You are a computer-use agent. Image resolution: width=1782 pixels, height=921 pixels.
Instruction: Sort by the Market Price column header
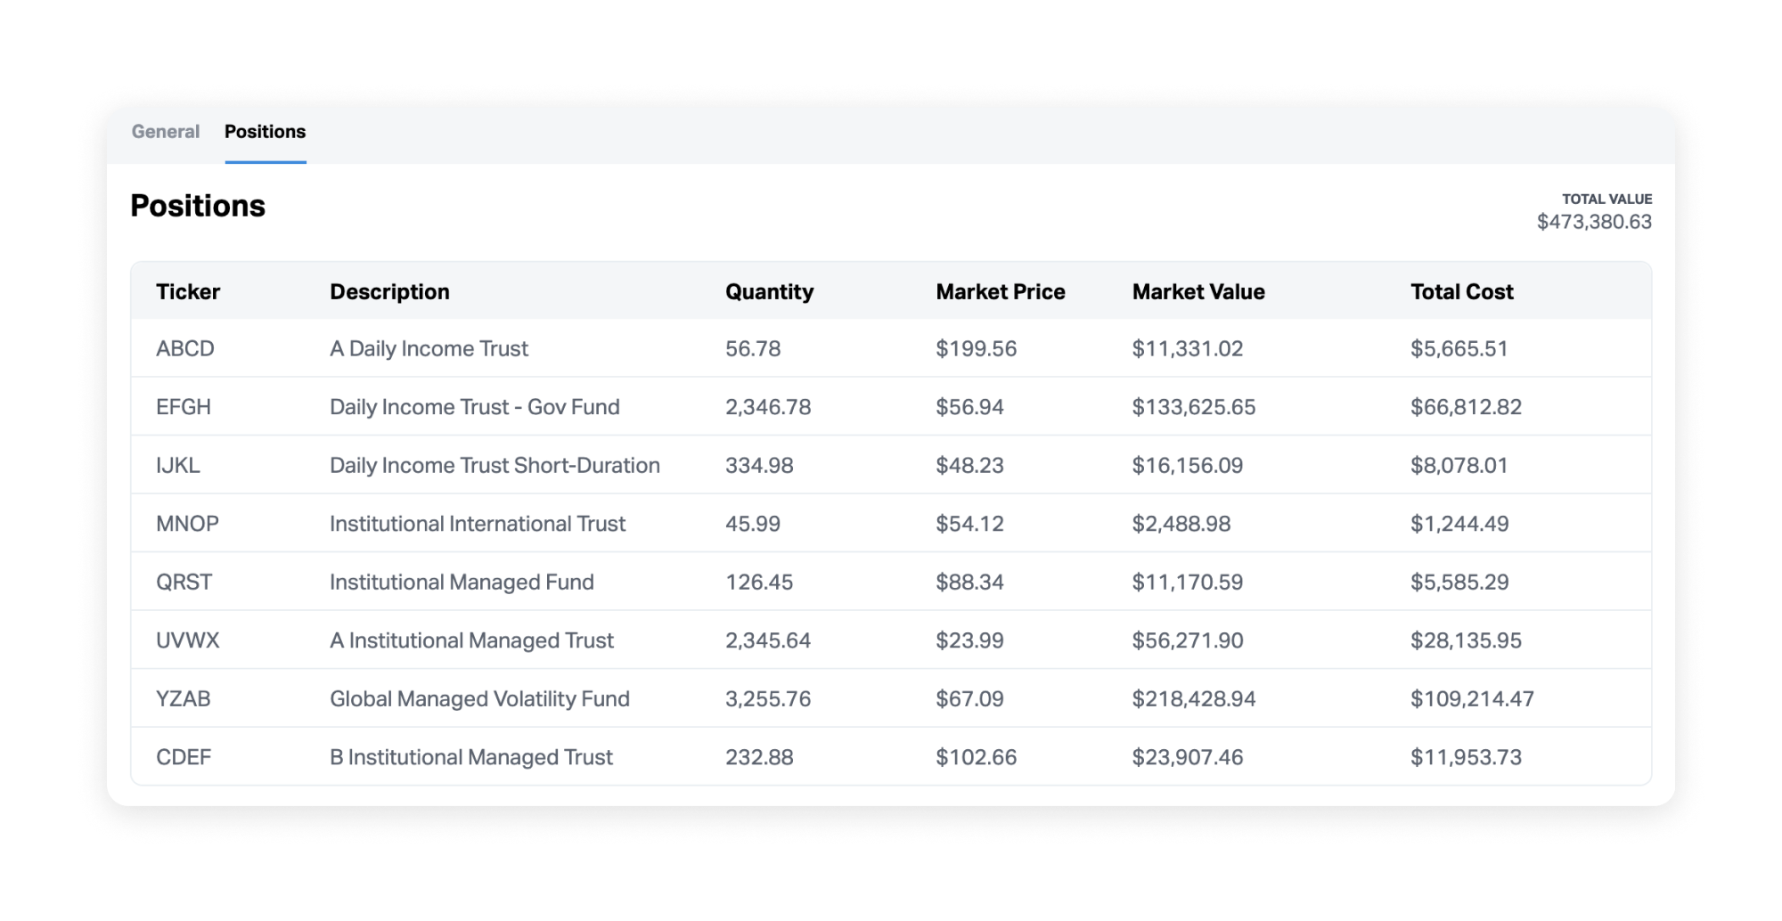(x=1001, y=292)
